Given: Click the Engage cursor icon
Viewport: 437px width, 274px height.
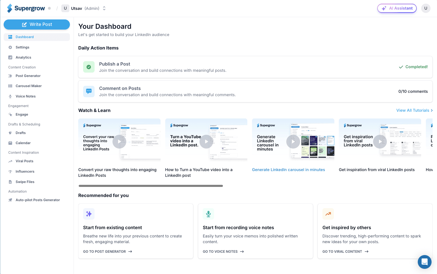Looking at the screenshot, I should click(10, 115).
